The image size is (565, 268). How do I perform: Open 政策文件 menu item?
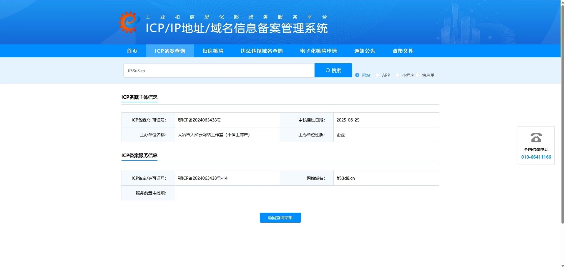403,51
